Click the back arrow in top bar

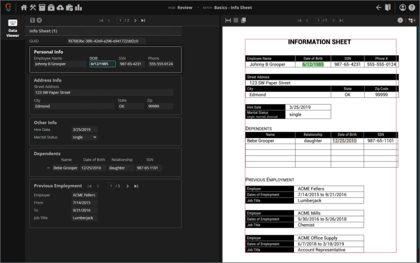point(379,7)
